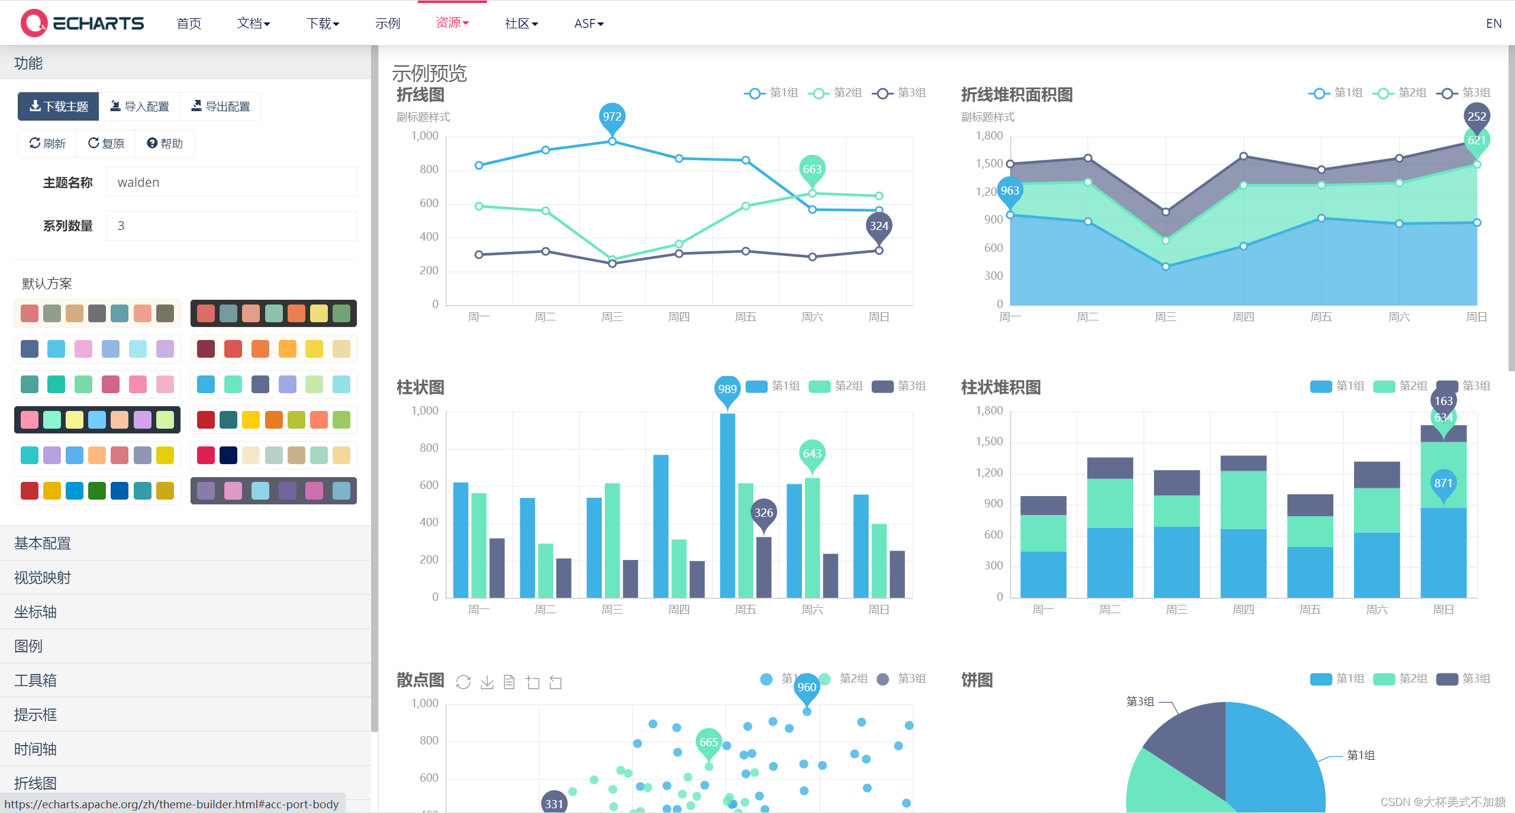Click the 导出配置 button
The height and width of the screenshot is (813, 1515).
click(221, 106)
